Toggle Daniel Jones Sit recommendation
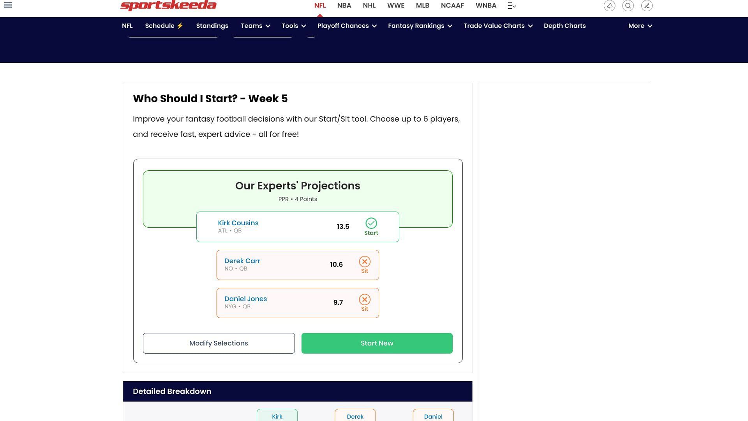The height and width of the screenshot is (421, 748). [x=365, y=302]
